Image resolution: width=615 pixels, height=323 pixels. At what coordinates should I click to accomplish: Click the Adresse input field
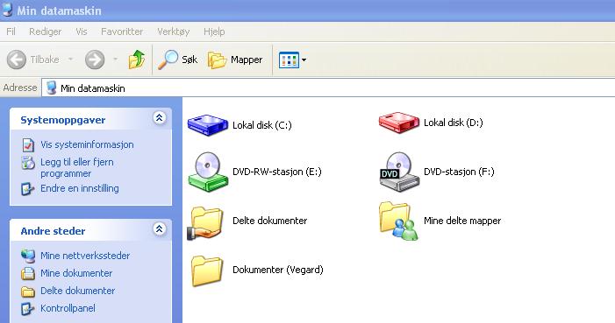pyautogui.click(x=329, y=88)
